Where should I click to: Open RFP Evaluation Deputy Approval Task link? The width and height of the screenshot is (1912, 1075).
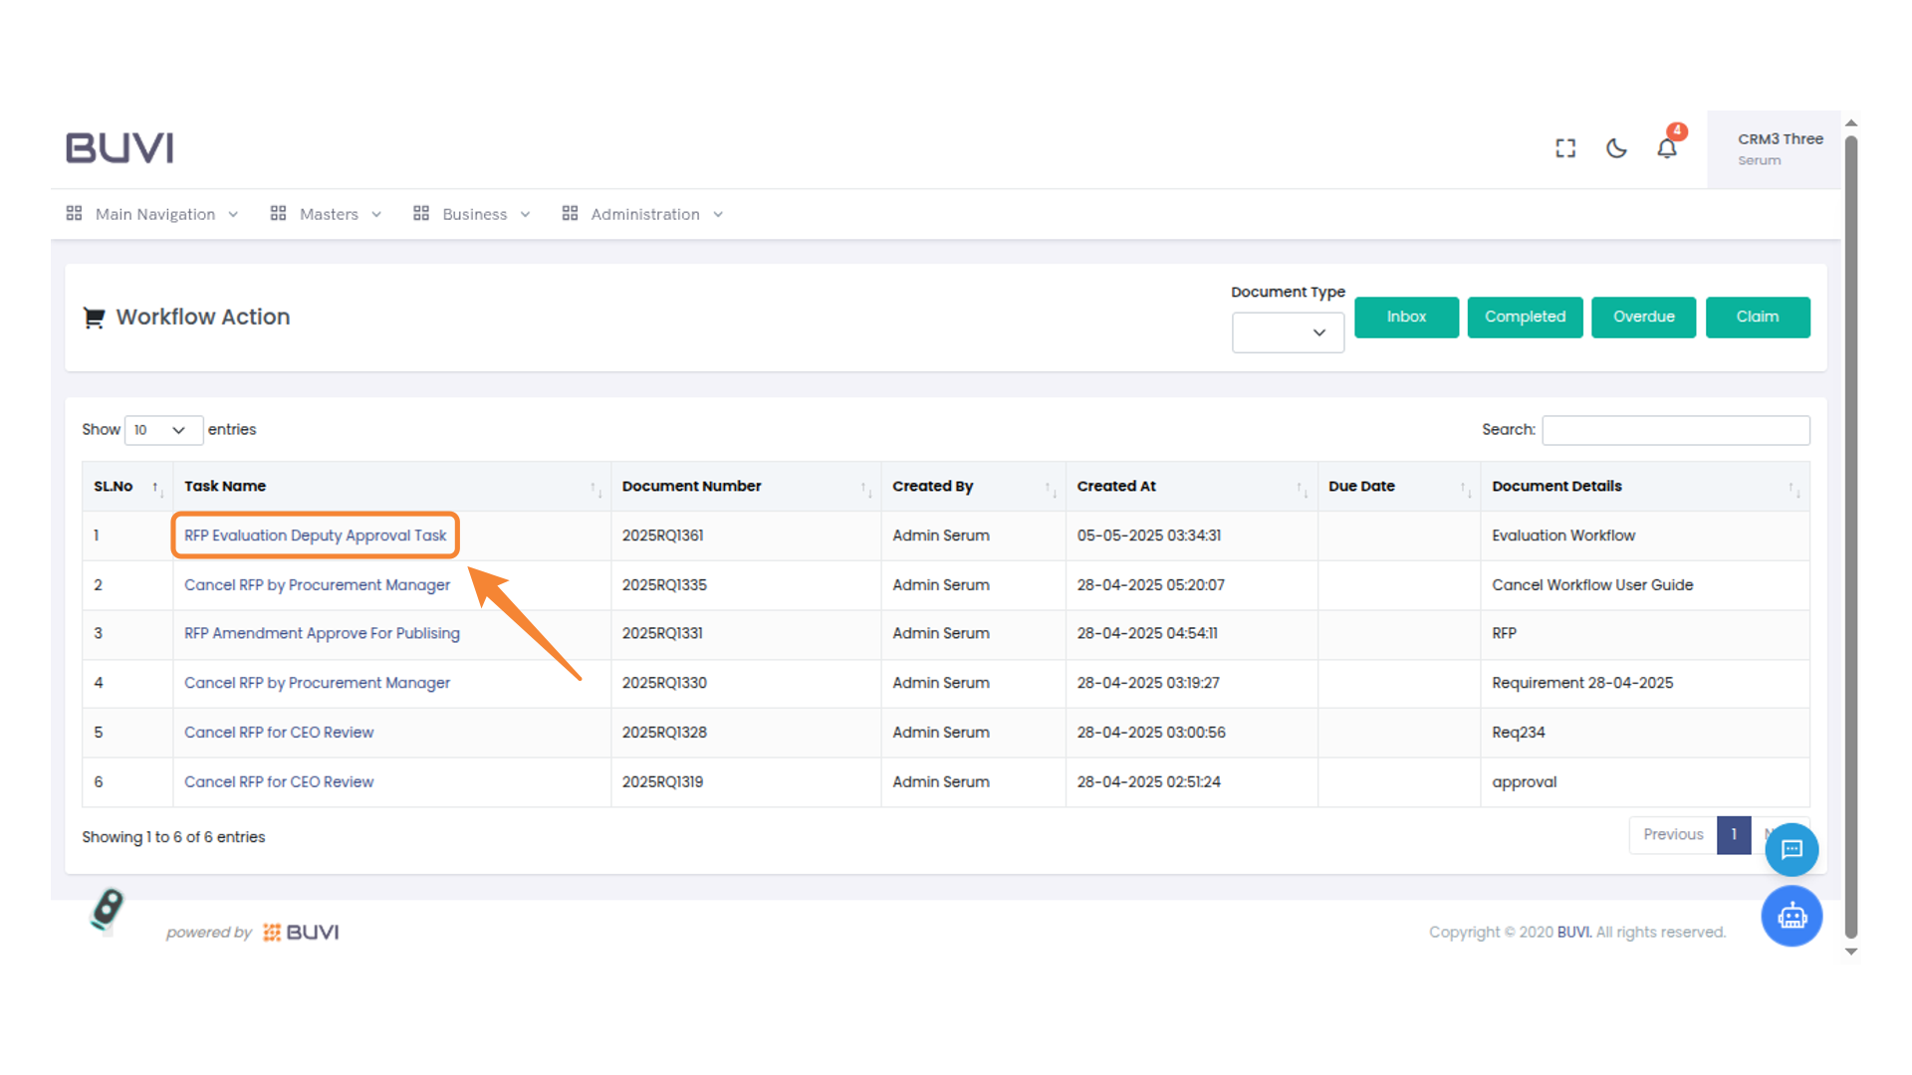click(x=315, y=536)
